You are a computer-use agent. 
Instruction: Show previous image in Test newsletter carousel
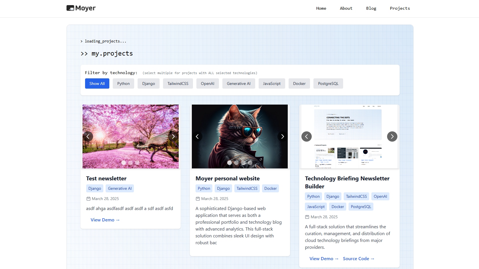88,136
